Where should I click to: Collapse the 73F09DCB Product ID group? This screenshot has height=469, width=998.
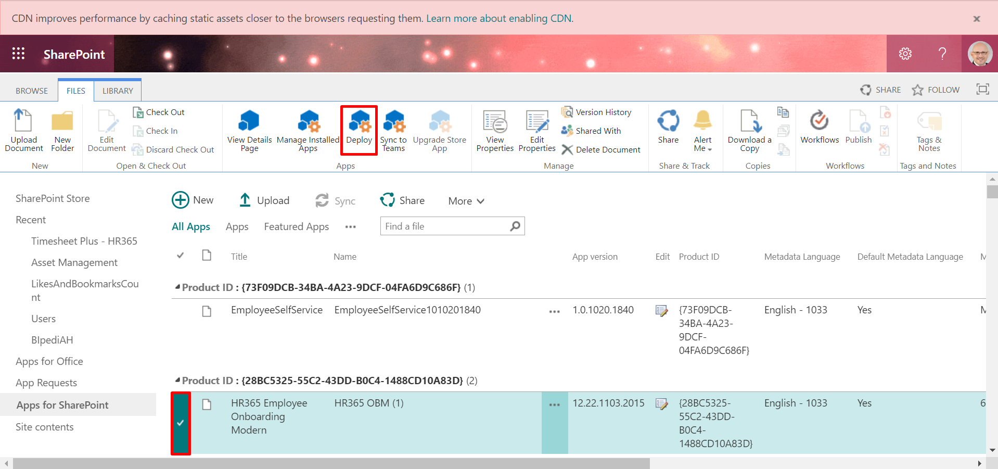(177, 287)
